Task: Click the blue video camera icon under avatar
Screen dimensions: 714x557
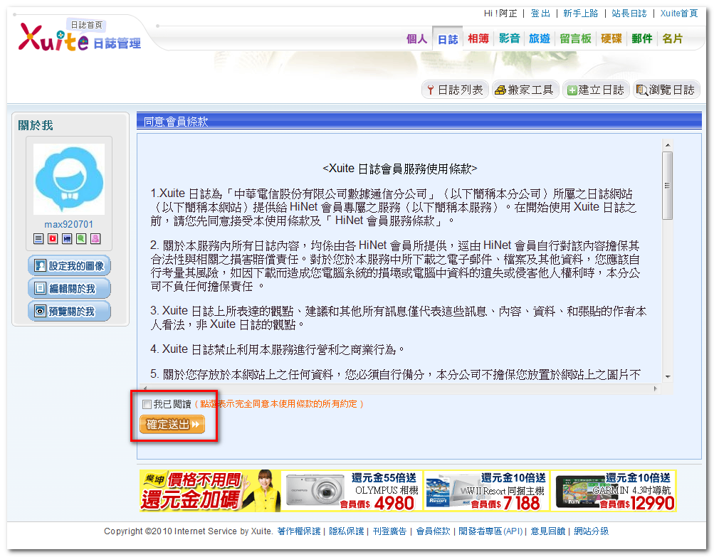Action: (x=67, y=238)
